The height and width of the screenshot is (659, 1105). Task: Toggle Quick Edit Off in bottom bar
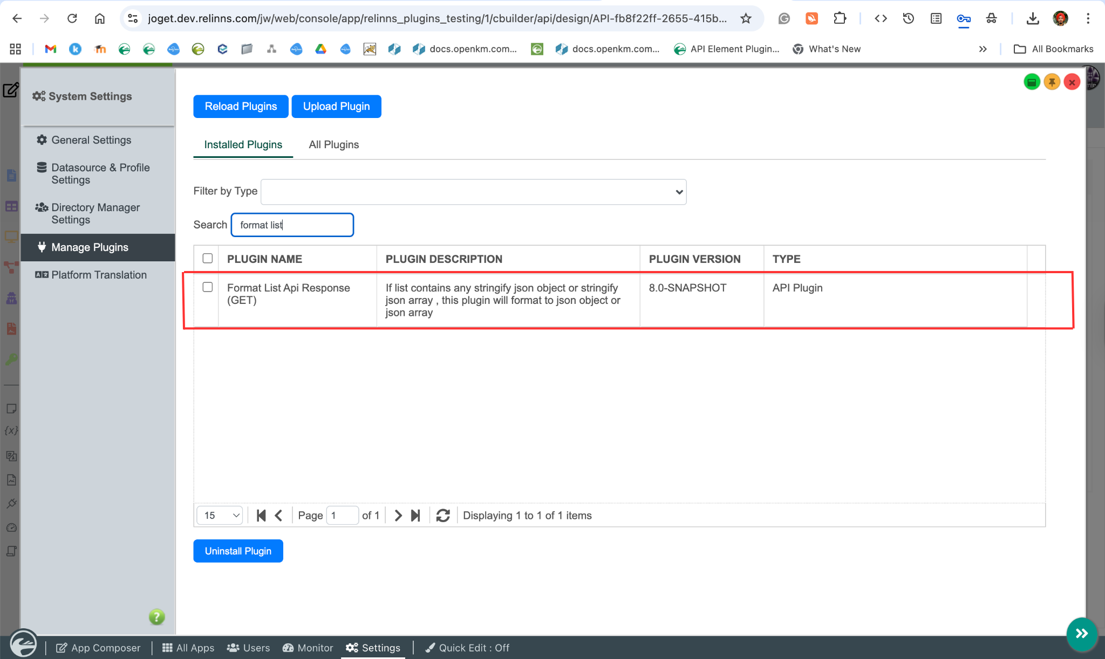(467, 648)
